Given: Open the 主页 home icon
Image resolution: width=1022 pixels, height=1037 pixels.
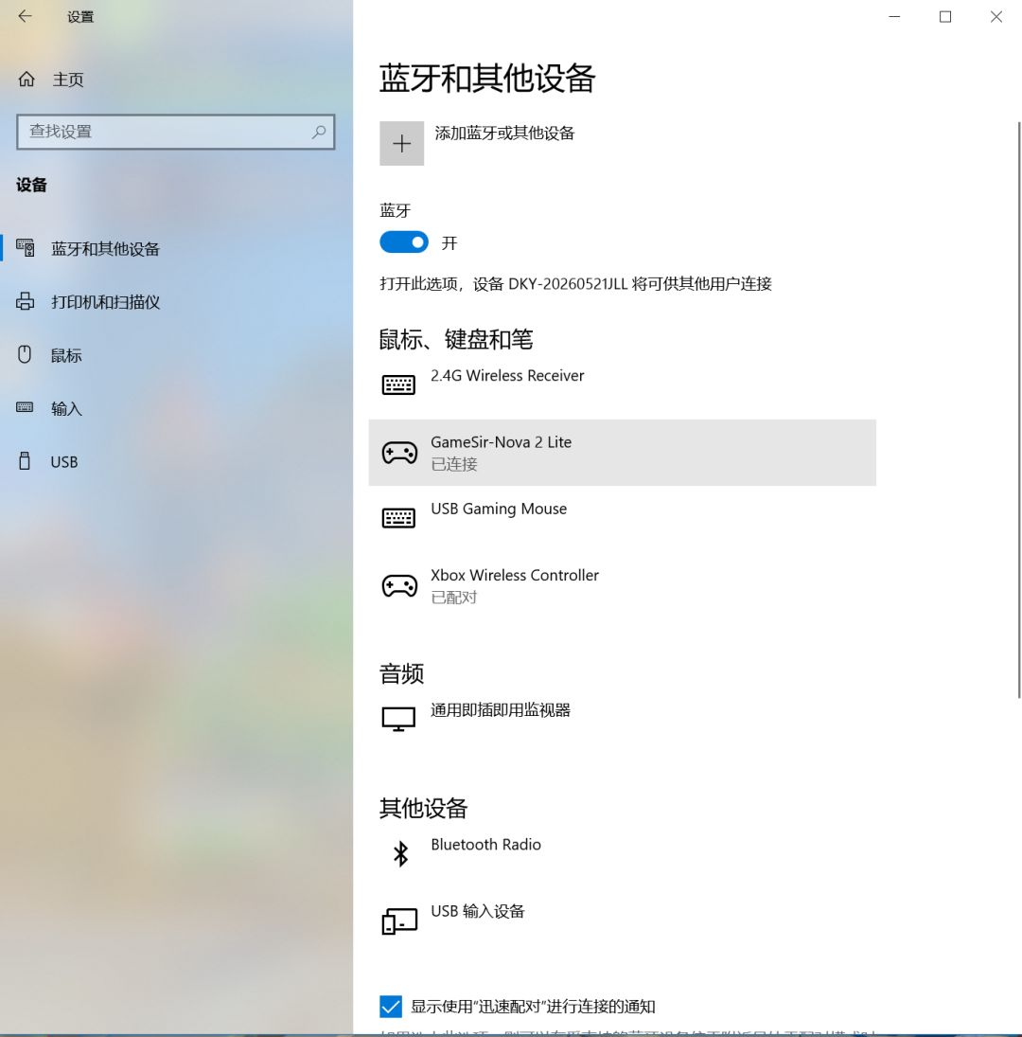Looking at the screenshot, I should point(26,80).
